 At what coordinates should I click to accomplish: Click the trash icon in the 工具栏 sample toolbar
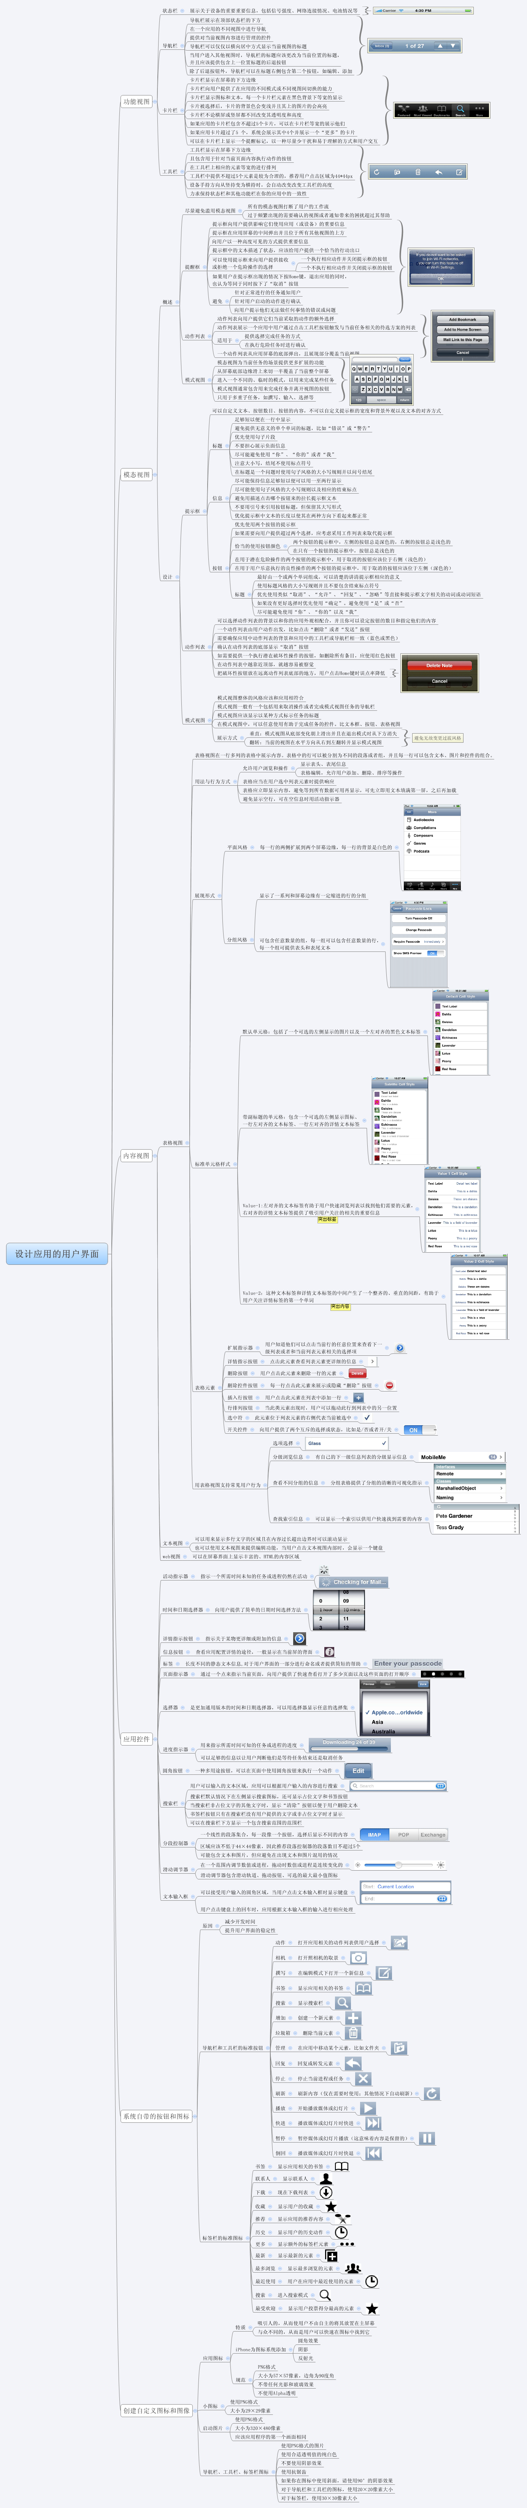(x=418, y=172)
